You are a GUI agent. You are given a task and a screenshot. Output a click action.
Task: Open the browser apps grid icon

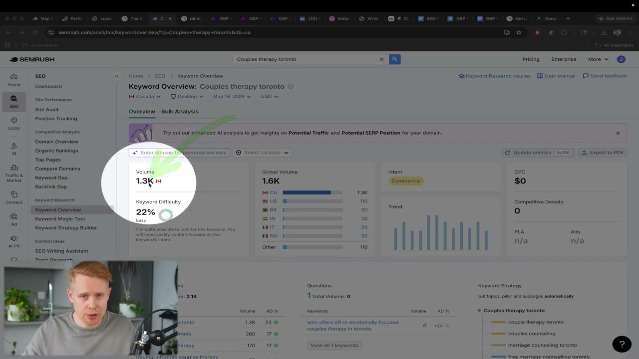(x=7, y=45)
